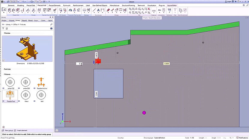
Task: Expand the Attributes tool dropdown arrow
Action: pos(169,13)
